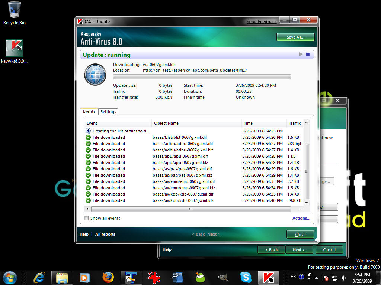381x285 pixels.
Task: Select the kavwks8.0.0 installer desktop icon
Action: tap(15, 51)
